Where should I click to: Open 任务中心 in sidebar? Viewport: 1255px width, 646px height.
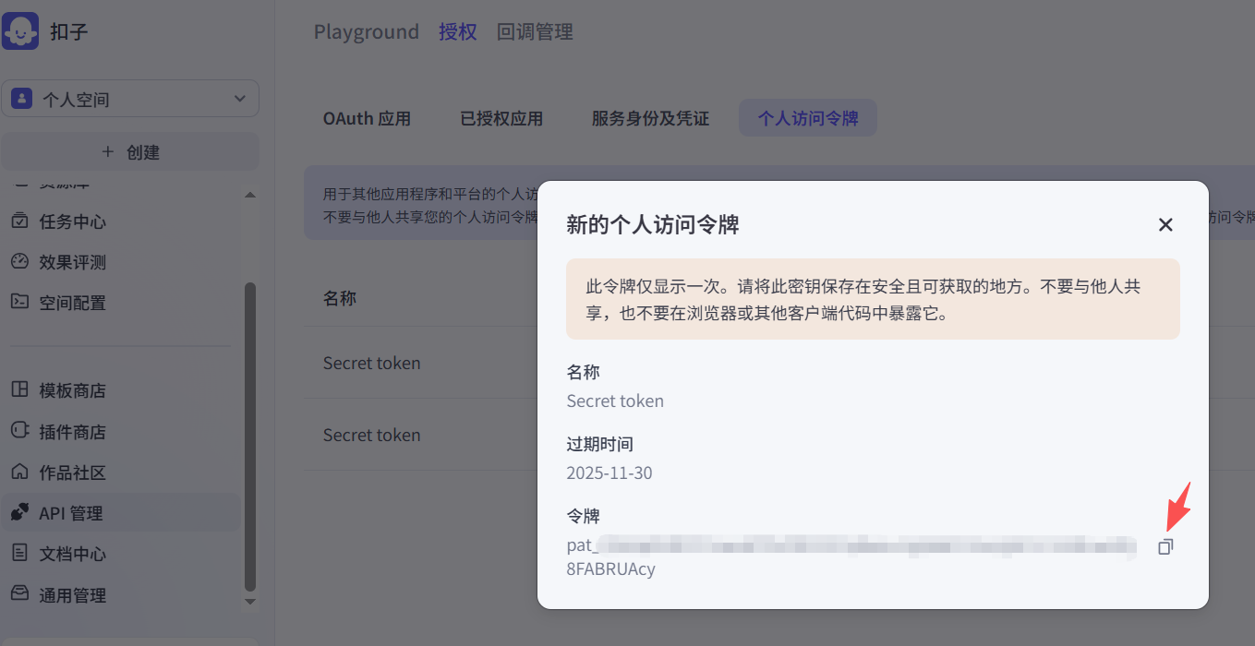tap(72, 221)
